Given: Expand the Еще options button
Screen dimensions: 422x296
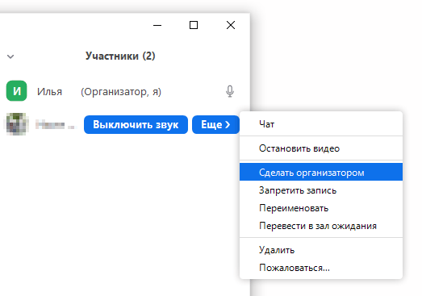Looking at the screenshot, I should pyautogui.click(x=215, y=124).
